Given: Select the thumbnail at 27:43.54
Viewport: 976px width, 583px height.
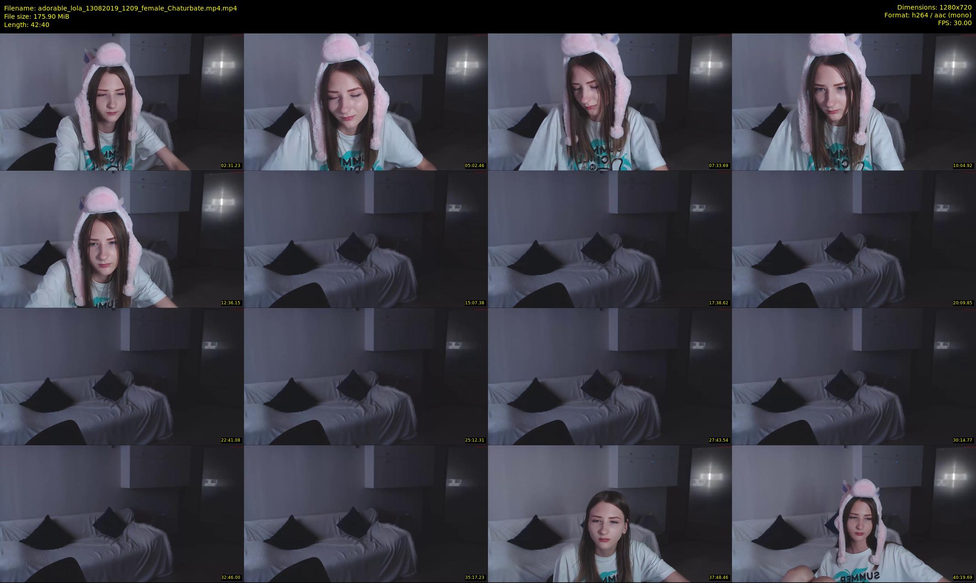Looking at the screenshot, I should pyautogui.click(x=610, y=376).
